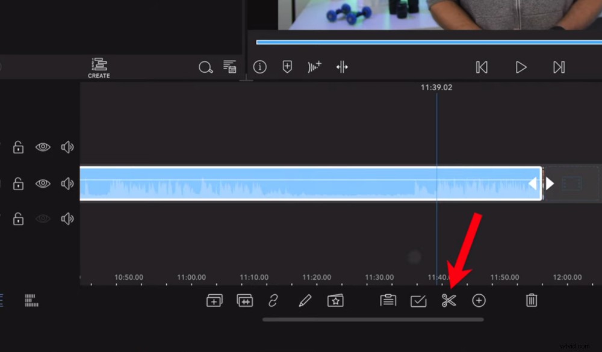Hide the middle track with eye toggle
602x352 pixels.
pos(43,184)
